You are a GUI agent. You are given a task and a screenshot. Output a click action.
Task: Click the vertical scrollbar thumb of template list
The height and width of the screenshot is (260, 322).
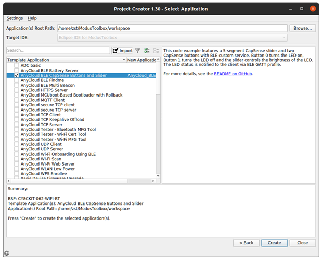[x=158, y=78]
